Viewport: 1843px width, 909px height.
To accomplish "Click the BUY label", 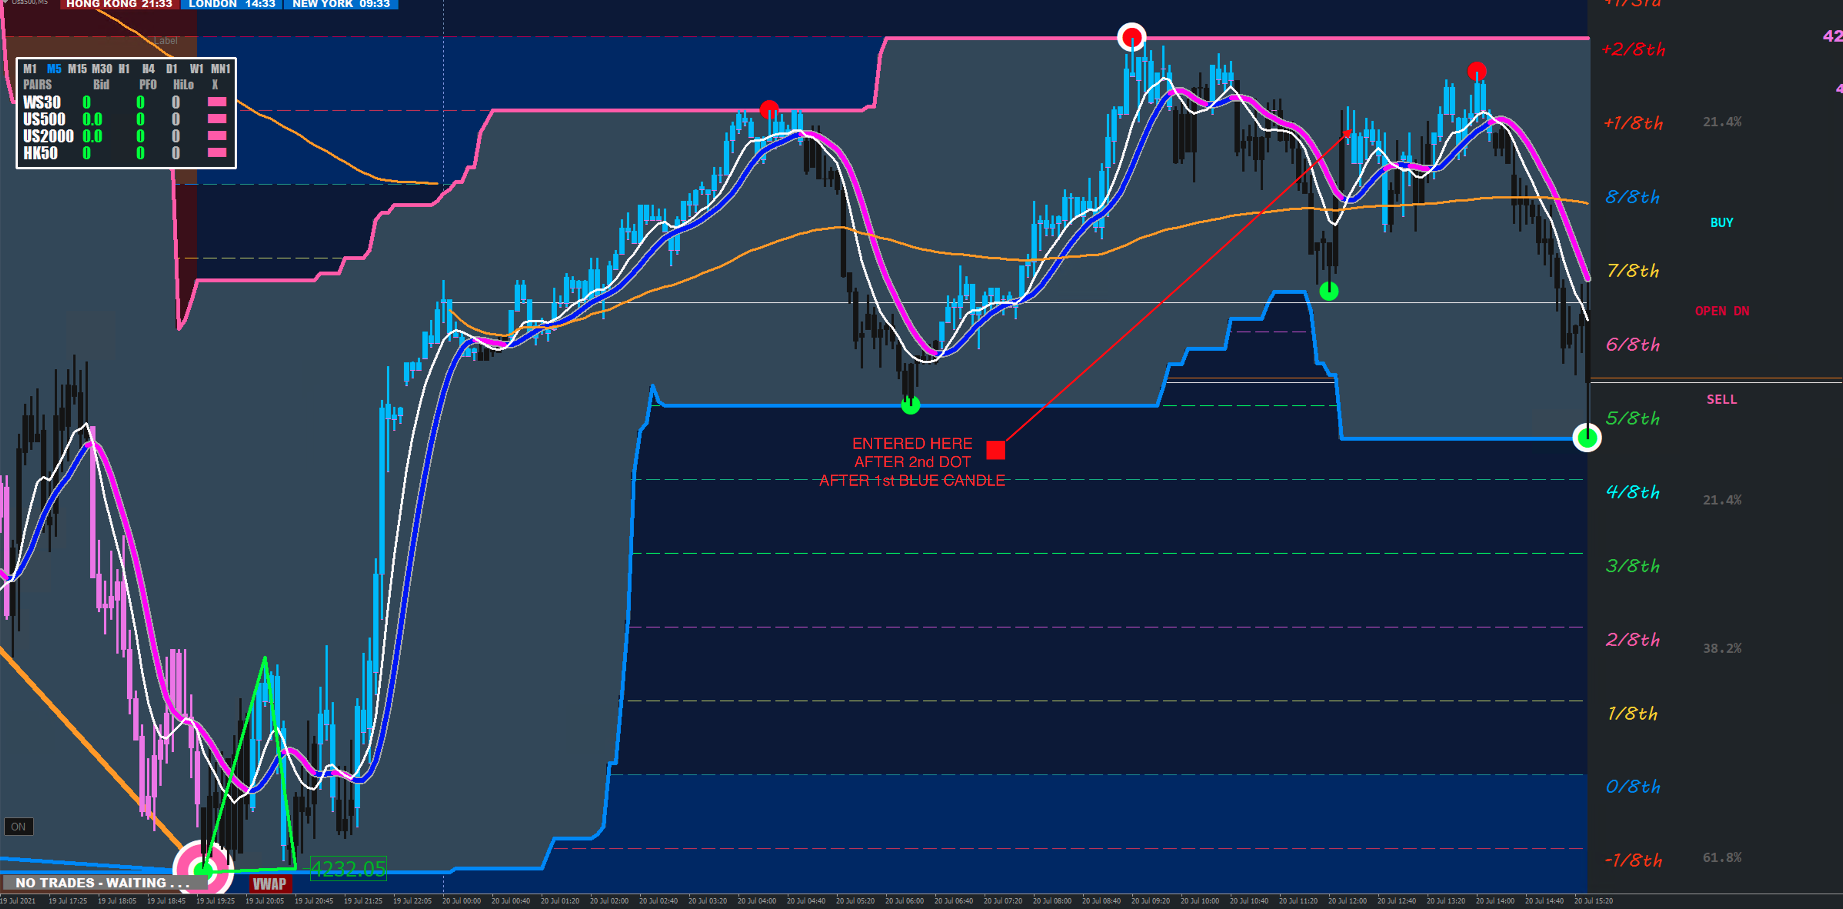I will pos(1721,222).
